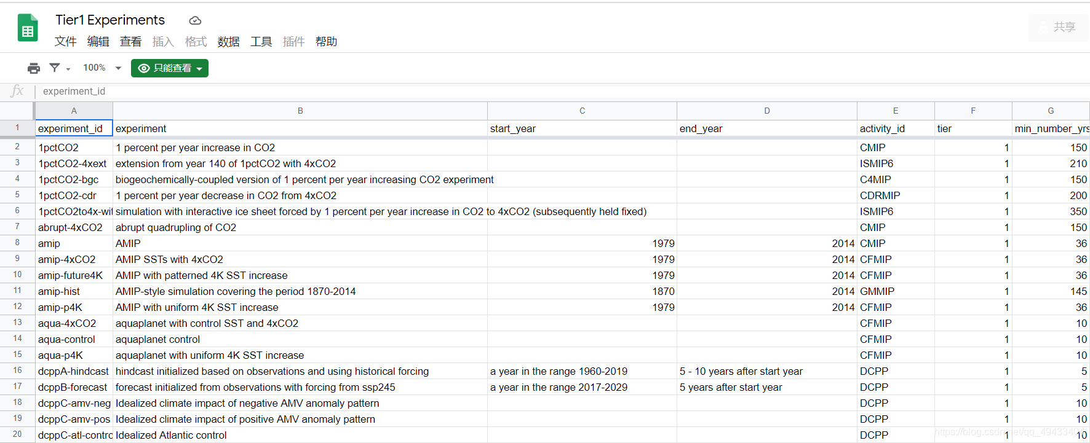The height and width of the screenshot is (443, 1090).
Task: Open the 查看 menu
Action: (x=130, y=41)
